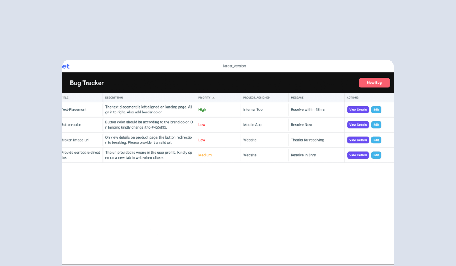Sort table by the Priority column header

205,98
